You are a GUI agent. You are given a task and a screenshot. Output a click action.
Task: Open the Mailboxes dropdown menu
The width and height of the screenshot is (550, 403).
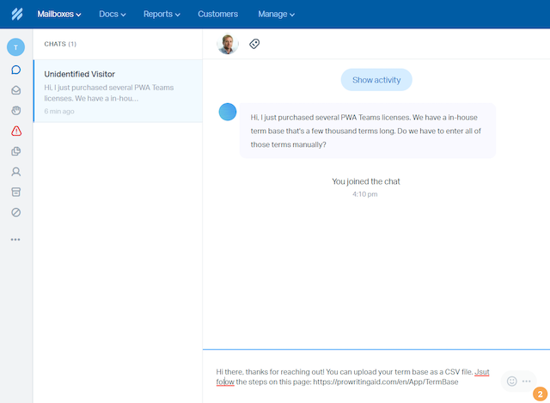[x=59, y=14]
